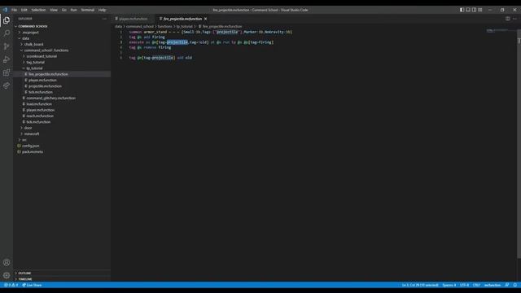Toggle the secondary side bar
This screenshot has width=521, height=293.
[474, 10]
